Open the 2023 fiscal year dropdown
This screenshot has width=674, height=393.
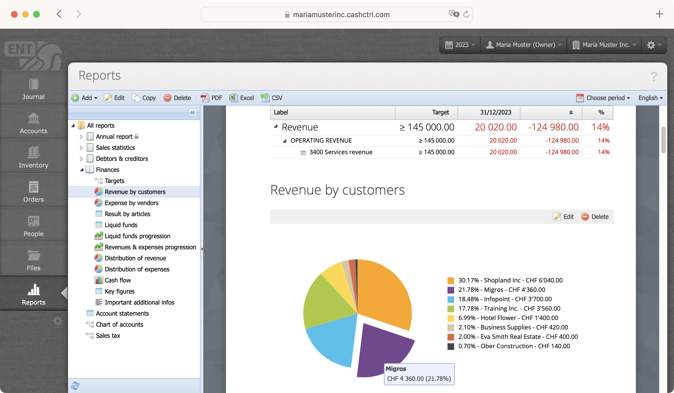pyautogui.click(x=460, y=45)
